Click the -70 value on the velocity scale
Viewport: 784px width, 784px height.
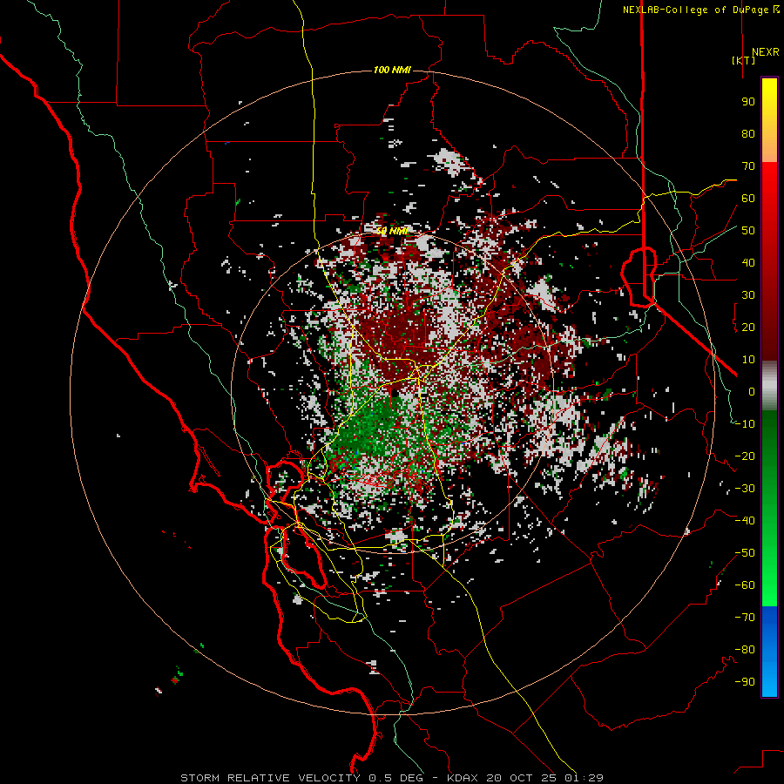point(745,618)
